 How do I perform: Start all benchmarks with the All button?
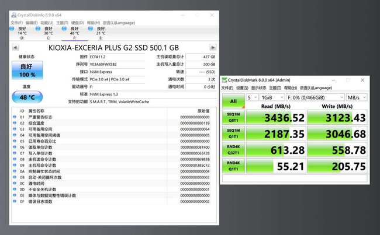[233, 101]
